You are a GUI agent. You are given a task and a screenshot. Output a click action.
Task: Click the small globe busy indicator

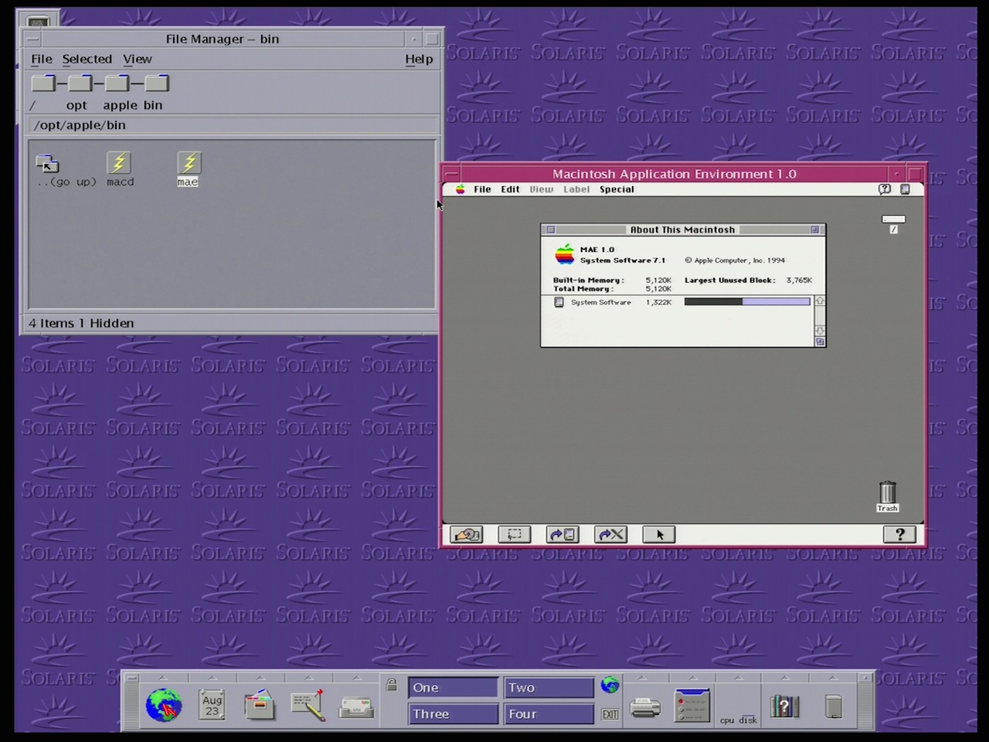tap(610, 685)
